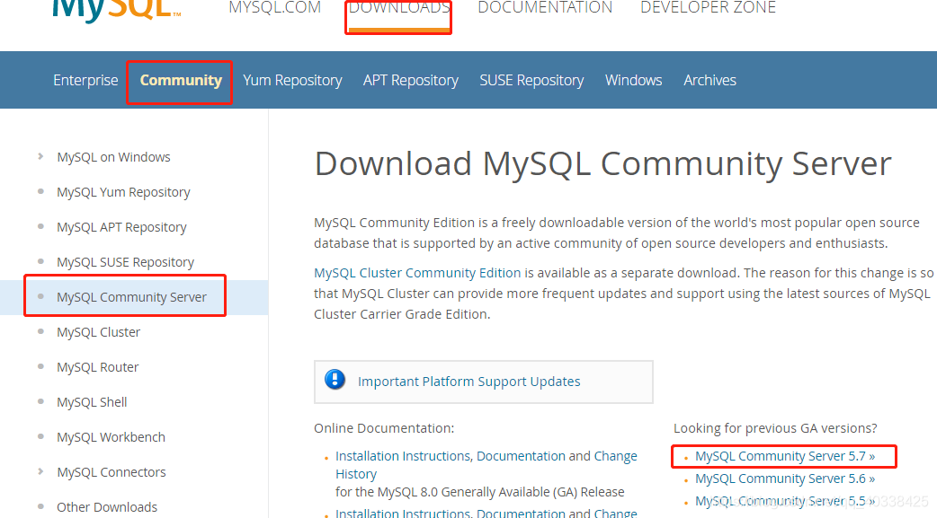Open MySQL Yum Repository sidebar link
Viewport: 937px width, 518px height.
coord(123,192)
